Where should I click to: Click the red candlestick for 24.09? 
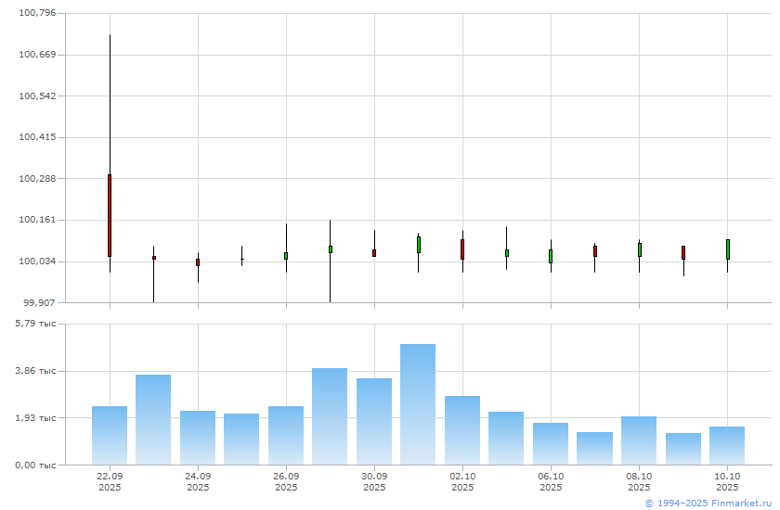coord(198,262)
